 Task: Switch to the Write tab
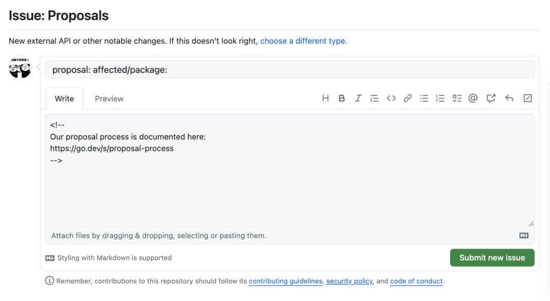[64, 98]
